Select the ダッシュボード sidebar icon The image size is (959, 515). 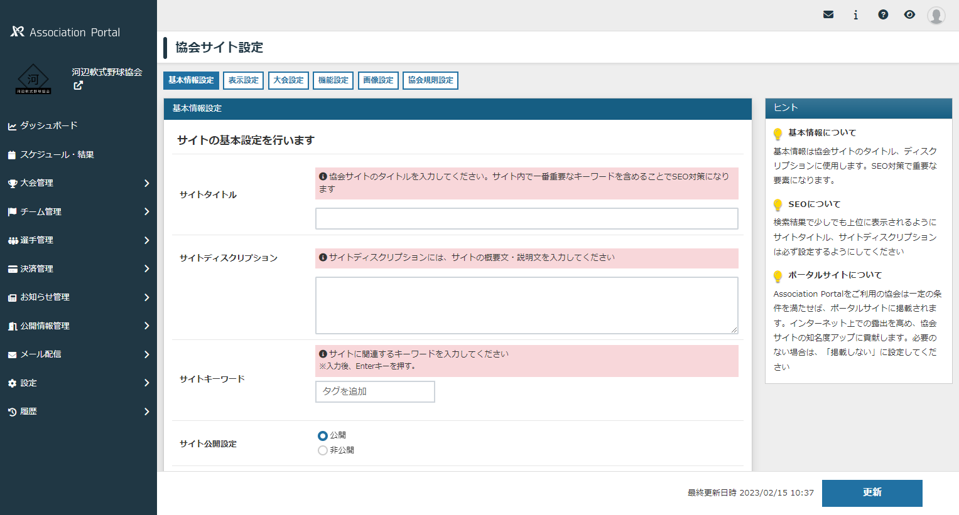[13, 125]
